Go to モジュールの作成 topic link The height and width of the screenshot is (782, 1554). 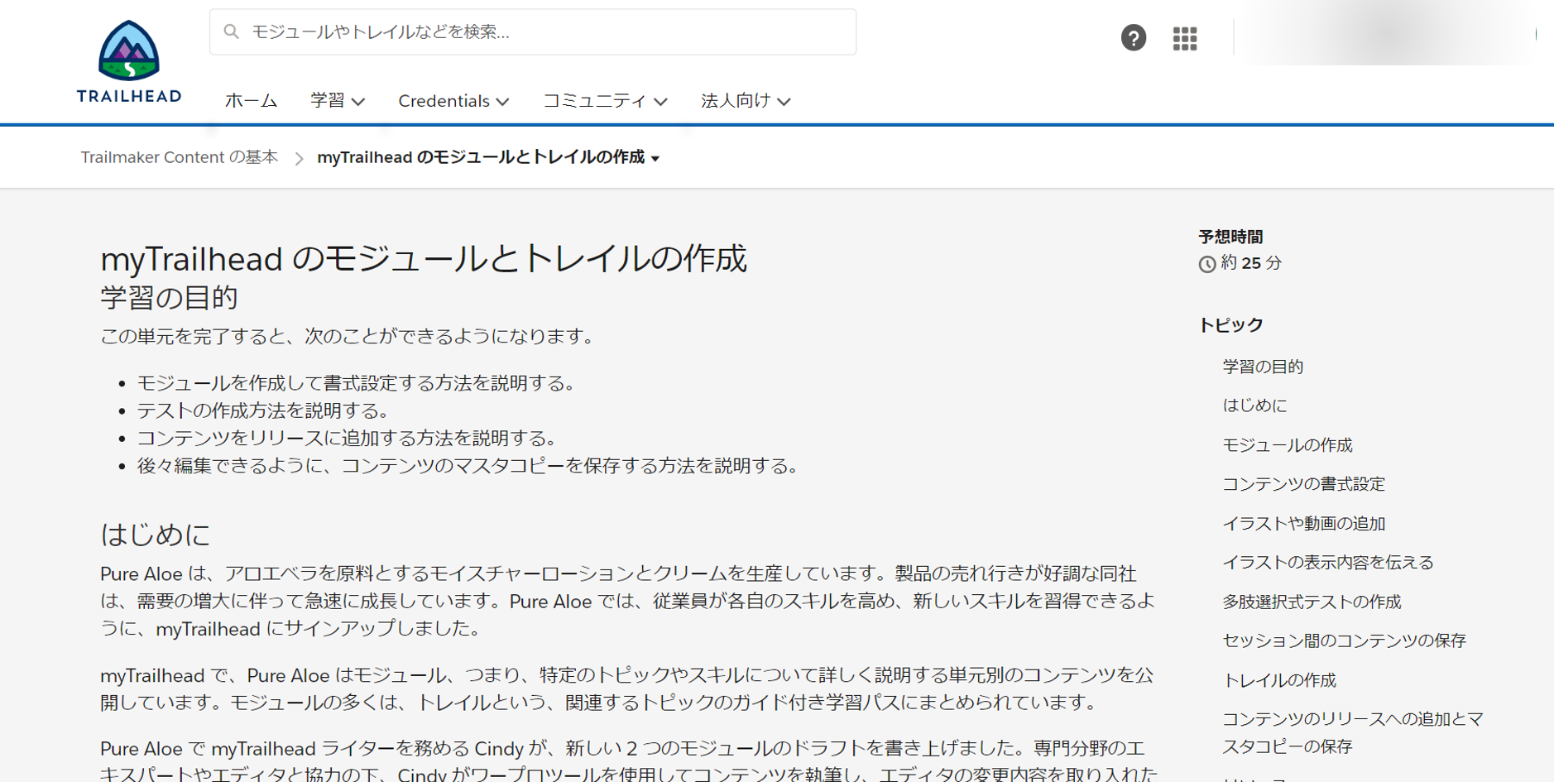click(x=1287, y=445)
